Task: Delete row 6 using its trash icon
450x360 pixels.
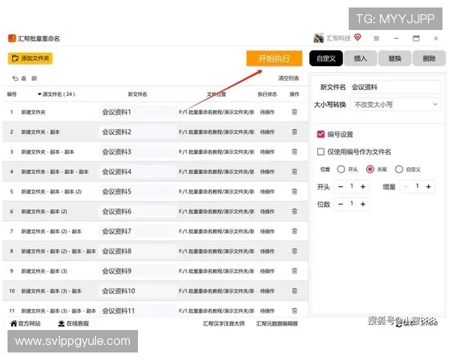Action: pos(295,211)
